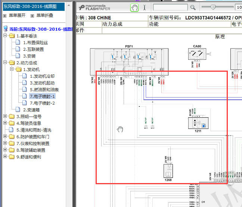Click page icon beside 1.发动机冷却
This screenshot has width=242, height=207.
tap(25, 76)
